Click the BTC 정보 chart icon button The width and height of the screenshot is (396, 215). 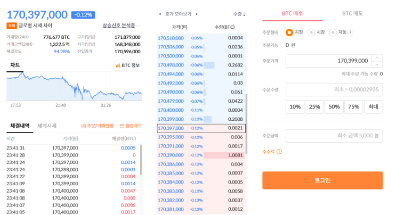click(127, 65)
